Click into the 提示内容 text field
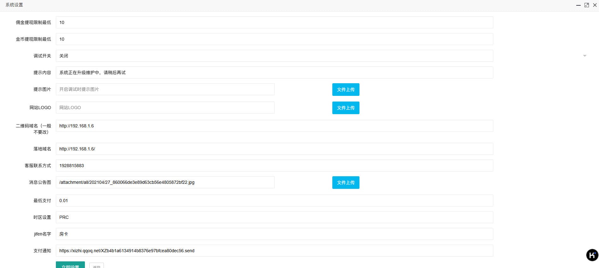 click(274, 73)
